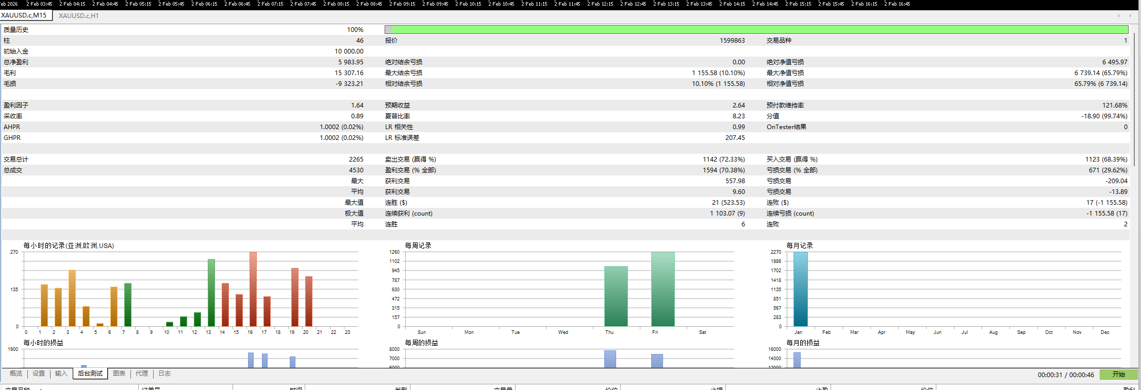
Task: Click the 绝对净值亏损 value 6 495.97
Action: point(1115,62)
